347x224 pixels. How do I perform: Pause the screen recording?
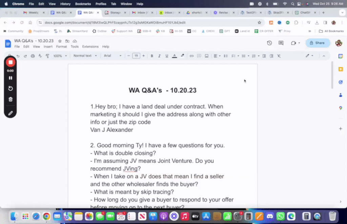10,78
